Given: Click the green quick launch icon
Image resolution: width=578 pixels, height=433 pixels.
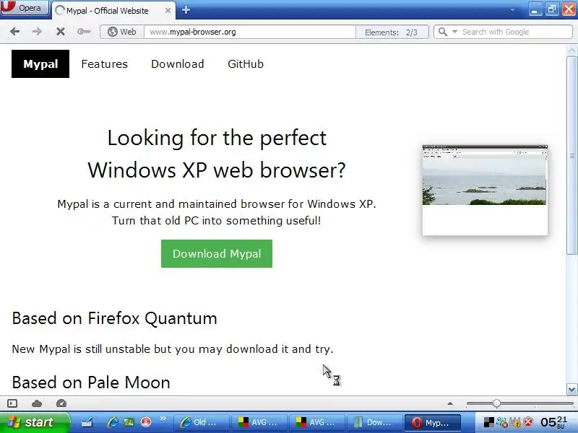Looking at the screenshot, I should (129, 422).
